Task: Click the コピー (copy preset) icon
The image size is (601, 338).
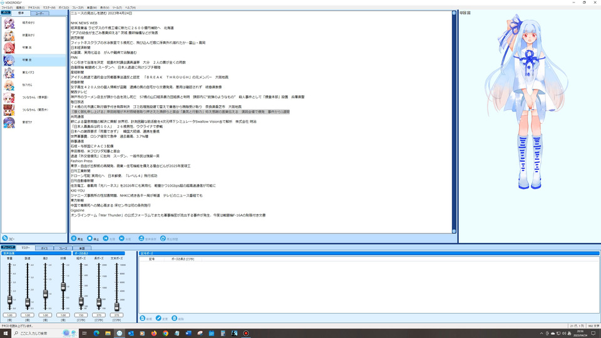Action: (x=5, y=238)
